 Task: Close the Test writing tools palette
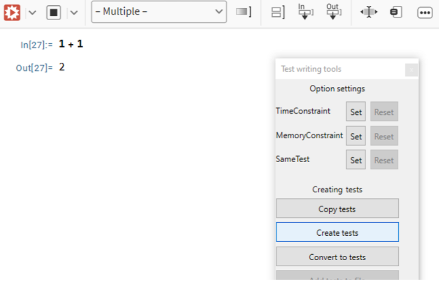[x=411, y=70]
